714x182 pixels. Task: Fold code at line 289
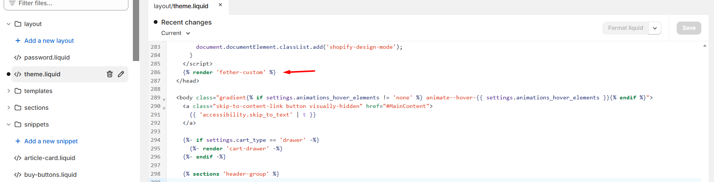[x=164, y=99]
